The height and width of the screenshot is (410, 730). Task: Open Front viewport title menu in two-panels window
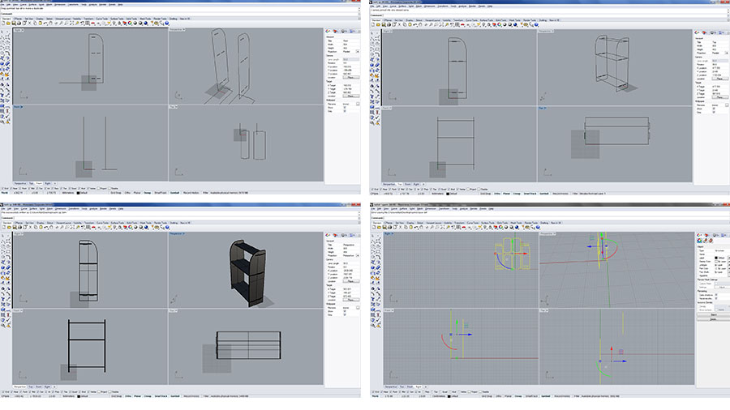[x=18, y=106]
